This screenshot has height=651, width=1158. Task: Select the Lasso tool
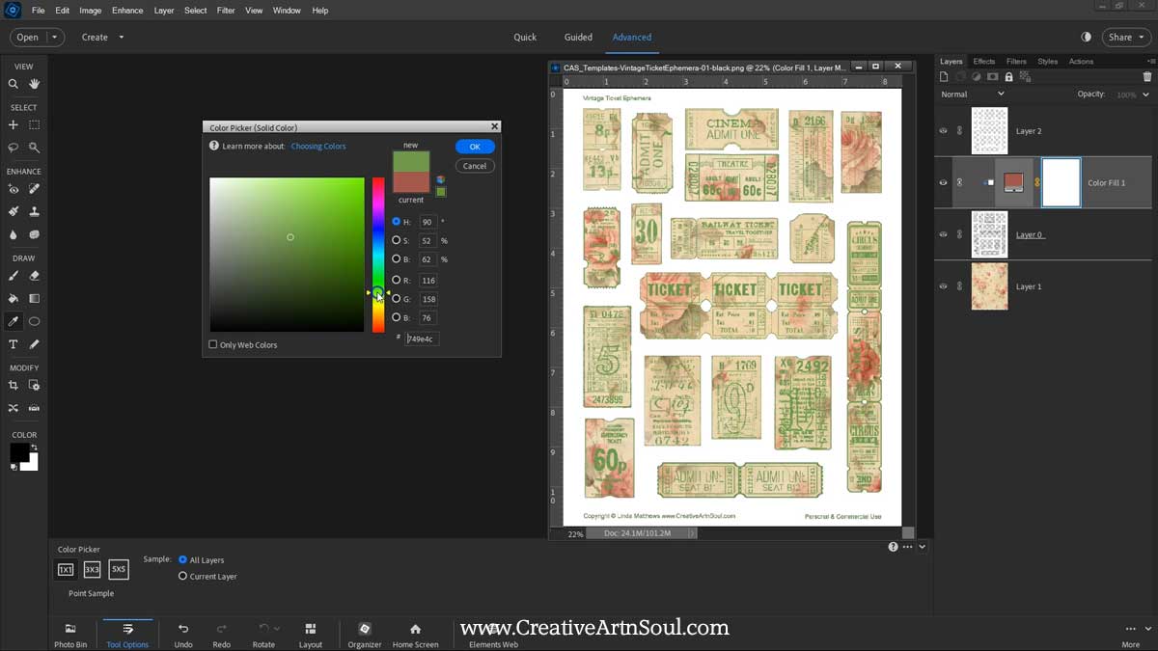[x=14, y=148]
